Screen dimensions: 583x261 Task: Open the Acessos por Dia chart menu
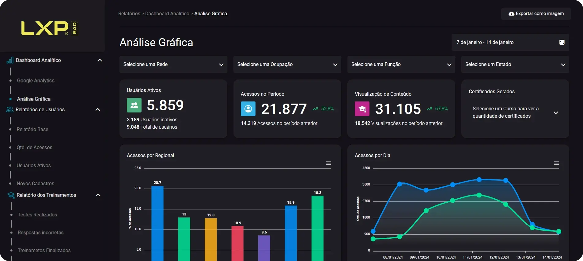coord(556,163)
